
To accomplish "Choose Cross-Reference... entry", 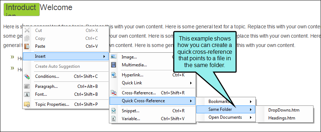I will pyautogui.click(x=152, y=93).
